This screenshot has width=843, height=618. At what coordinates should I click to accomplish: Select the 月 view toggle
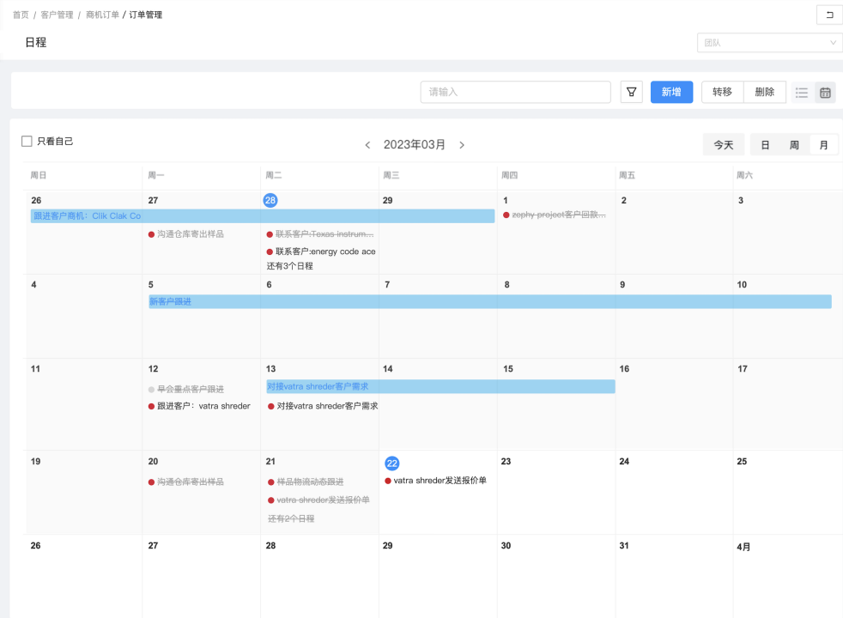pyautogui.click(x=823, y=145)
